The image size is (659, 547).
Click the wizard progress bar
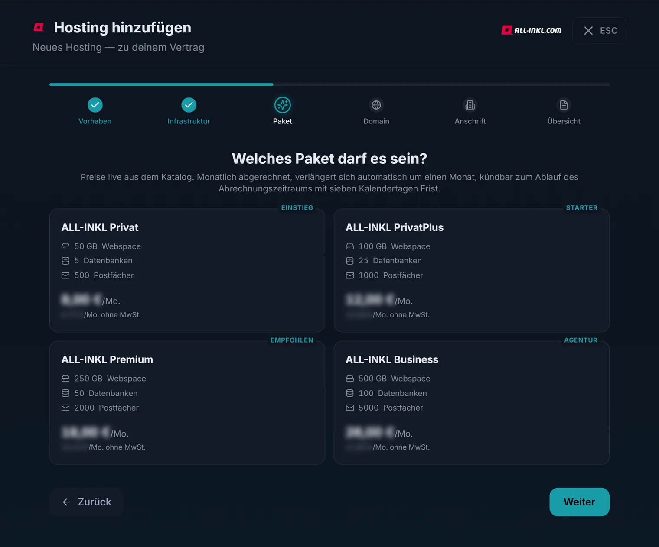(329, 84)
